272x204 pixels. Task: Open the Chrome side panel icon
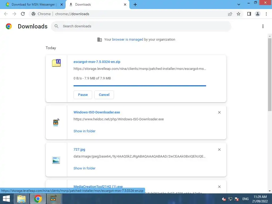(x=249, y=14)
